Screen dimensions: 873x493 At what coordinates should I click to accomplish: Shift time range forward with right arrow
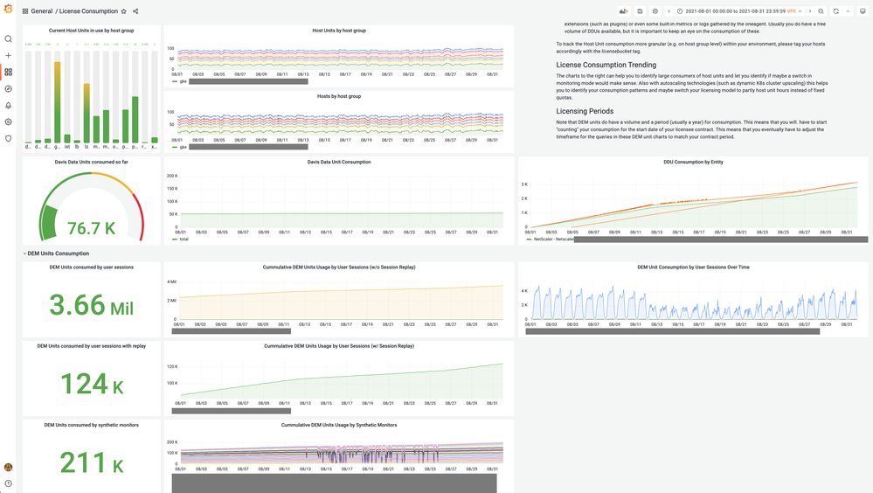(x=809, y=11)
